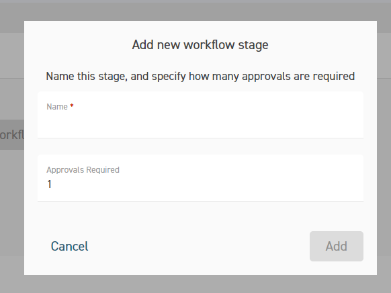Click the partially hidden workflow button behind dialog

pos(12,134)
